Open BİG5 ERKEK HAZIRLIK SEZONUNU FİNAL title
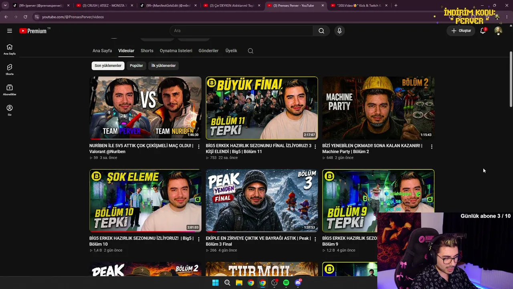Viewport: 513px width, 289px height. click(259, 149)
